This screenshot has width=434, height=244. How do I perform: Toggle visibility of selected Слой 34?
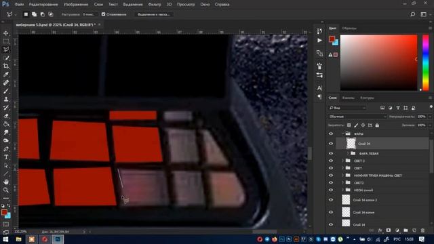pos(331,144)
